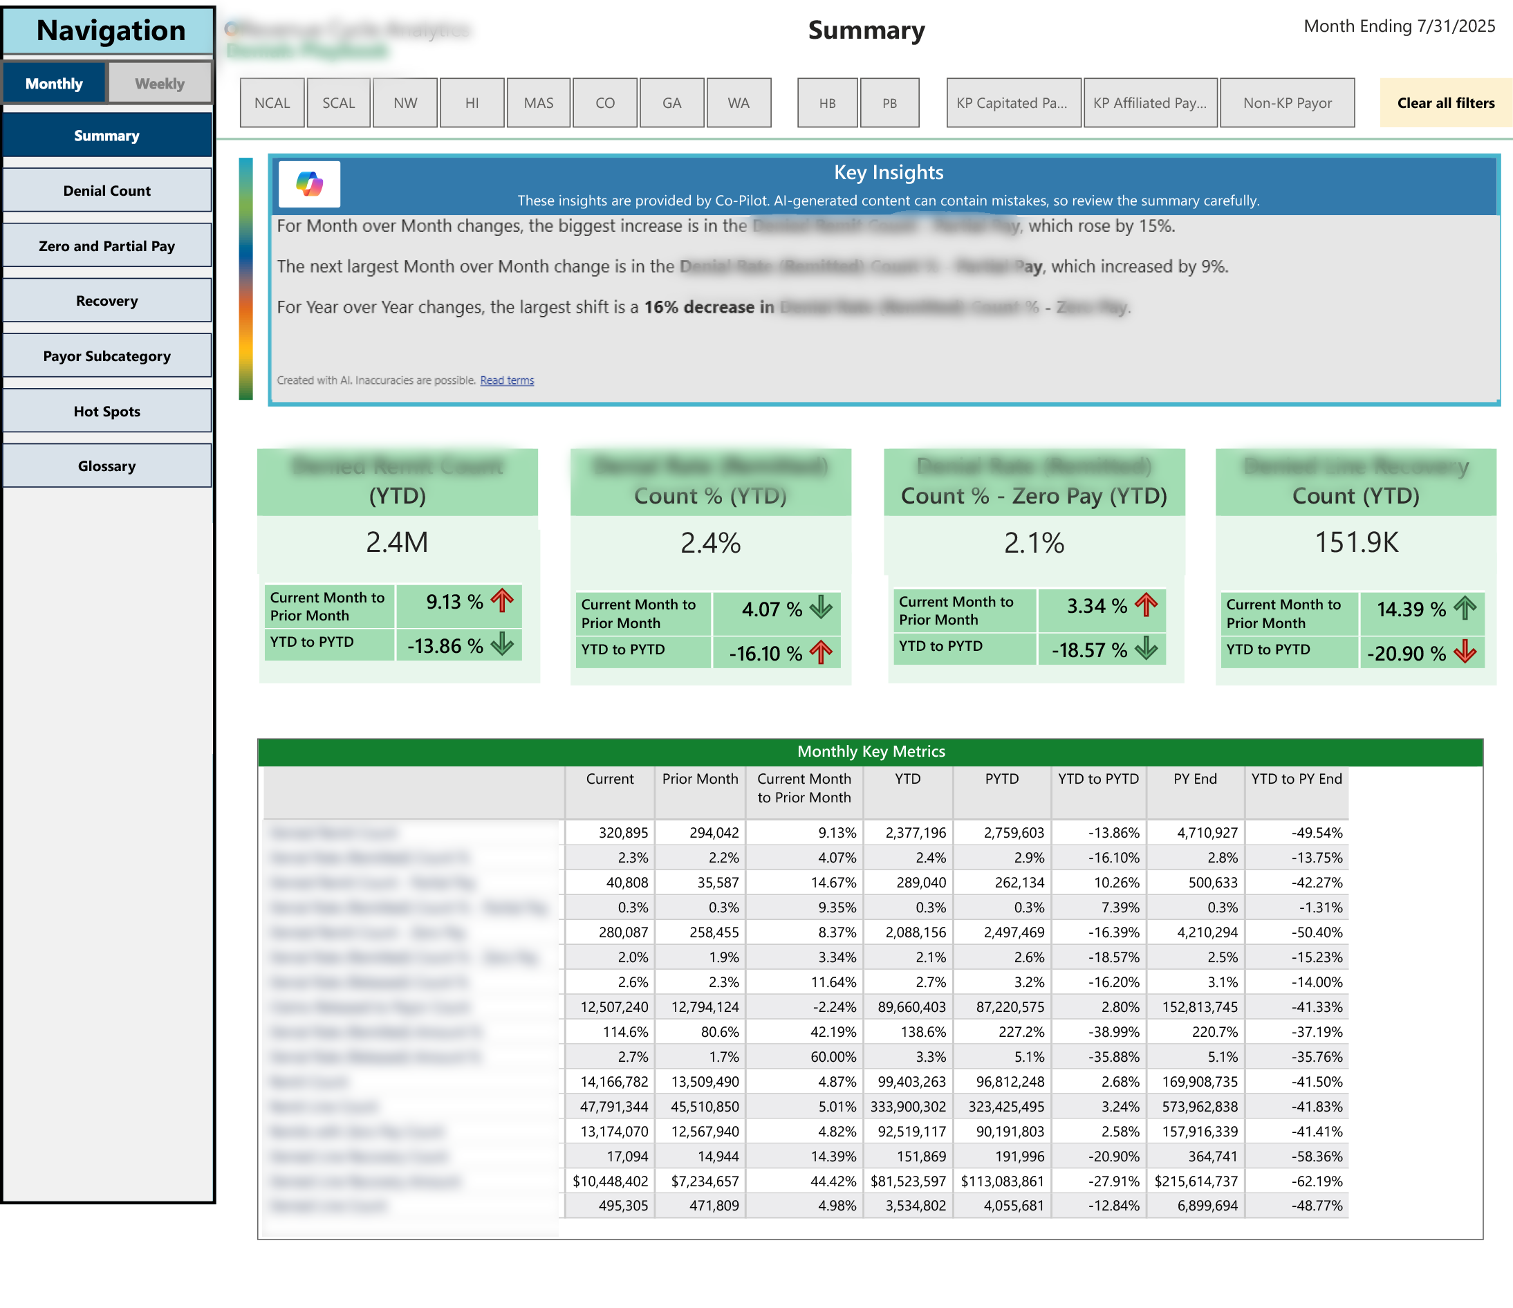Enable the Non-KP Payor filter

(x=1287, y=103)
